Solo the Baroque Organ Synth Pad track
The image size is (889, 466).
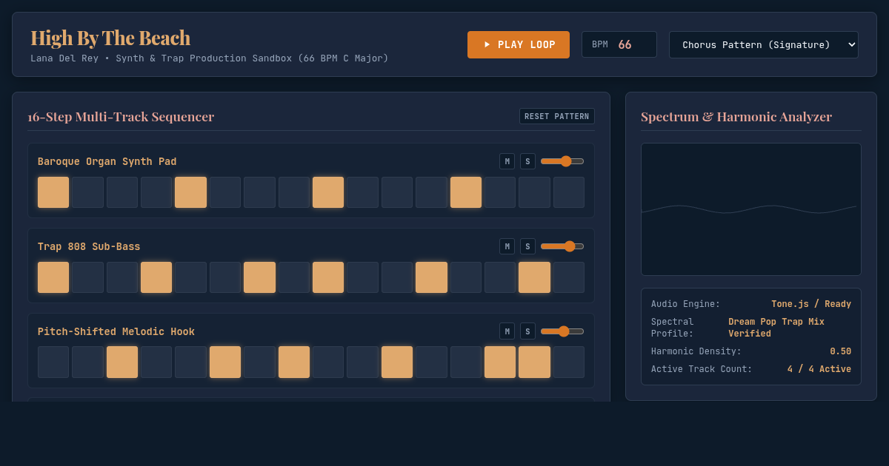coord(527,161)
